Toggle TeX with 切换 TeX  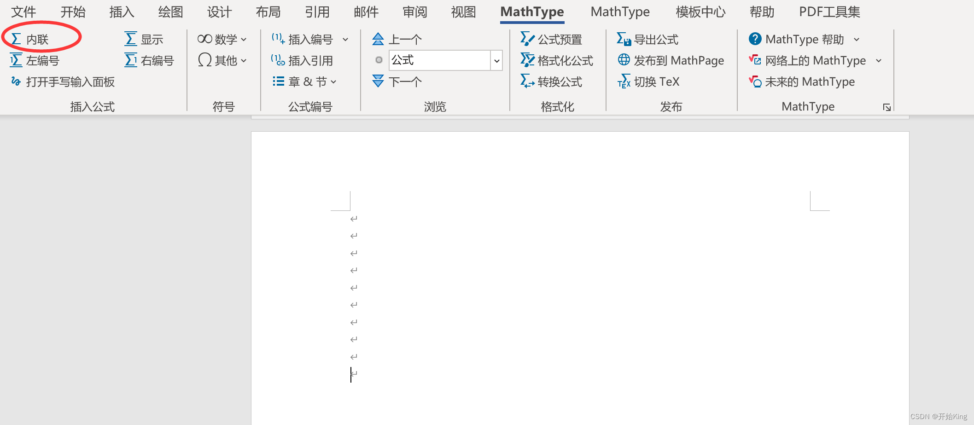[648, 82]
